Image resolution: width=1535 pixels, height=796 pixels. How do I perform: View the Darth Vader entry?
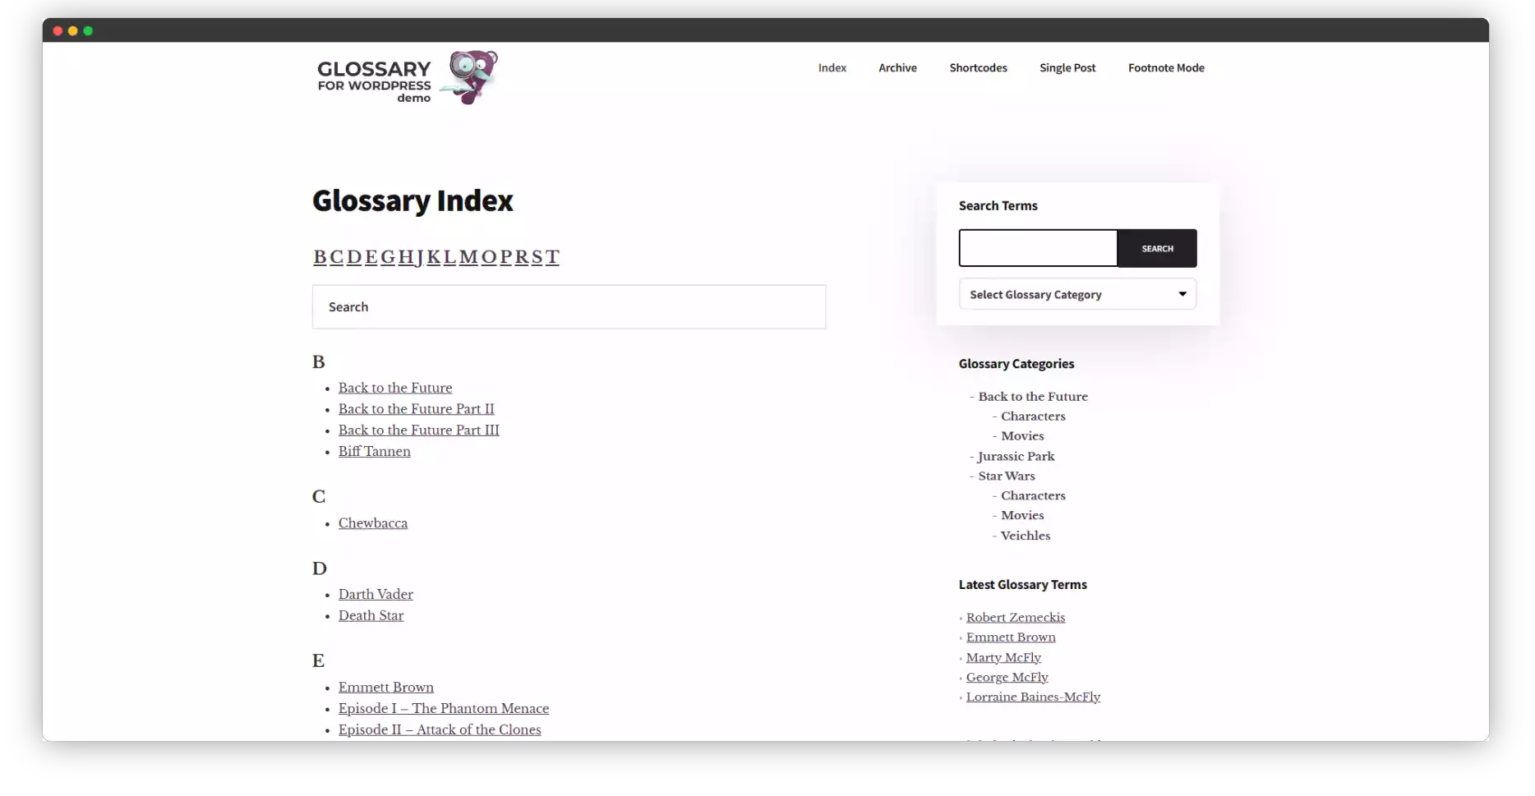click(376, 594)
